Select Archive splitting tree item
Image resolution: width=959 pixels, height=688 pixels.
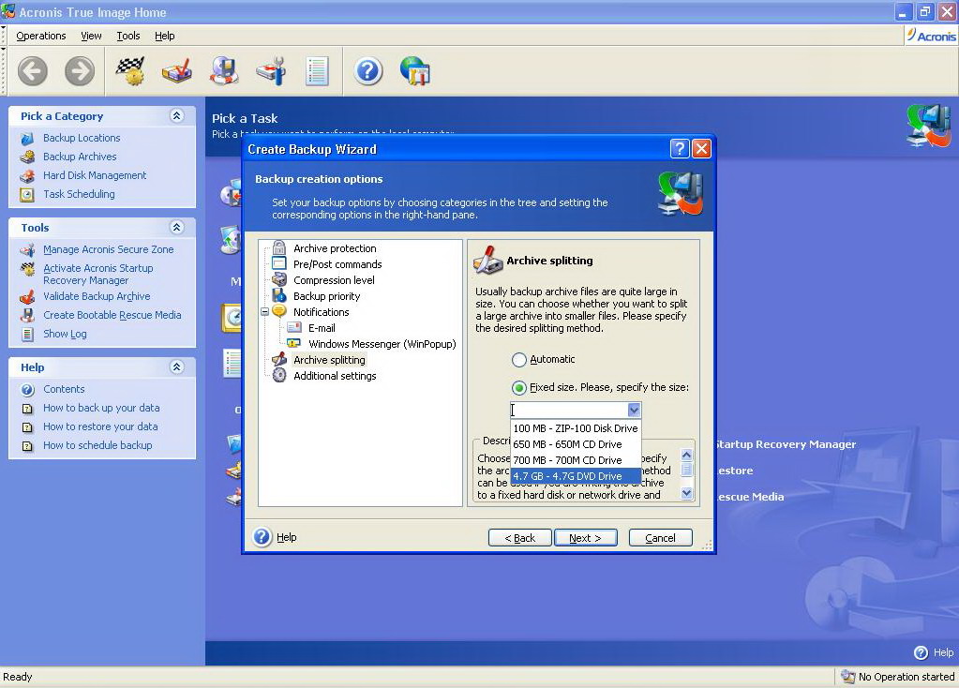[x=329, y=360]
